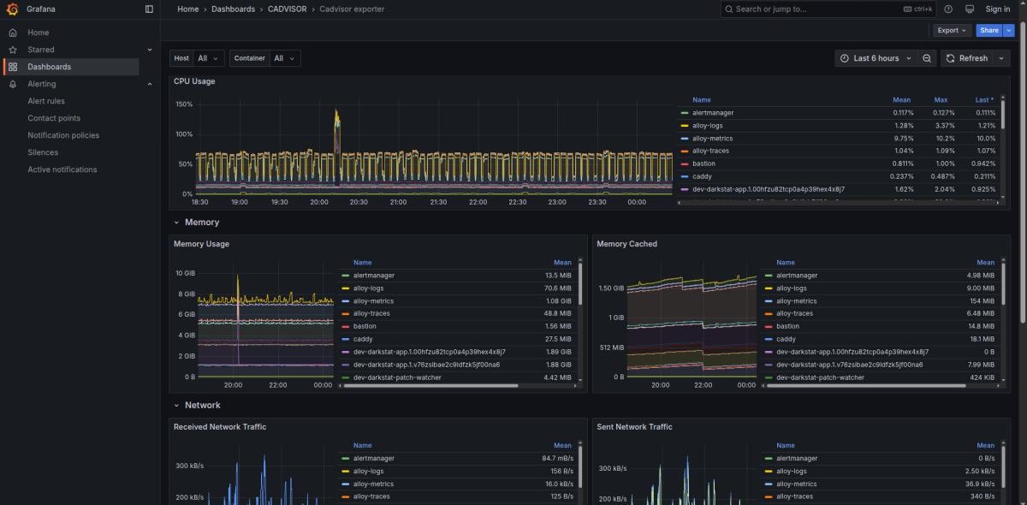The height and width of the screenshot is (505, 1027).
Task: Open the Export dropdown
Action: click(952, 30)
